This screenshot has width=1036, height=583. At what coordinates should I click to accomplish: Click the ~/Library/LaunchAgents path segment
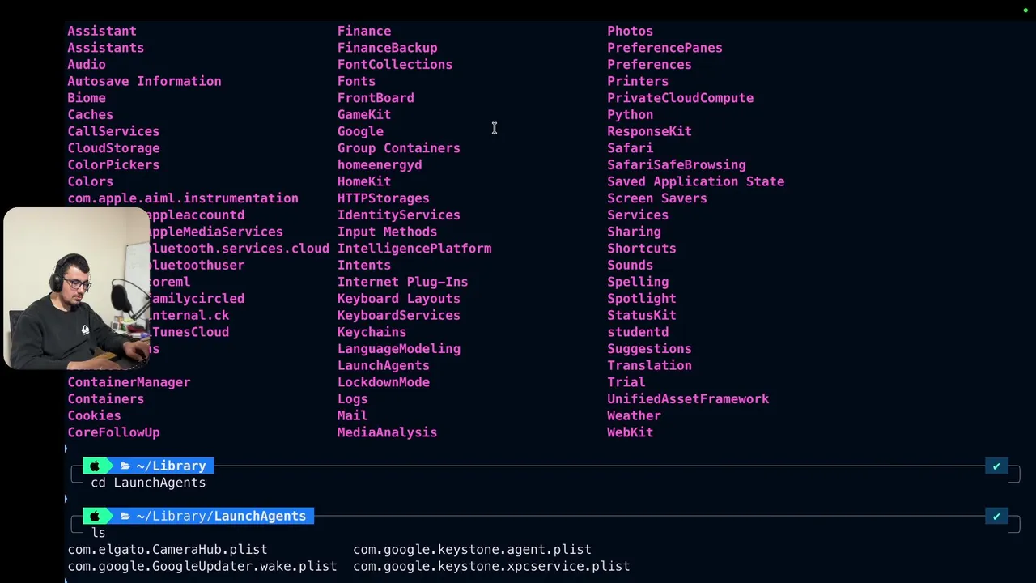[x=221, y=516]
